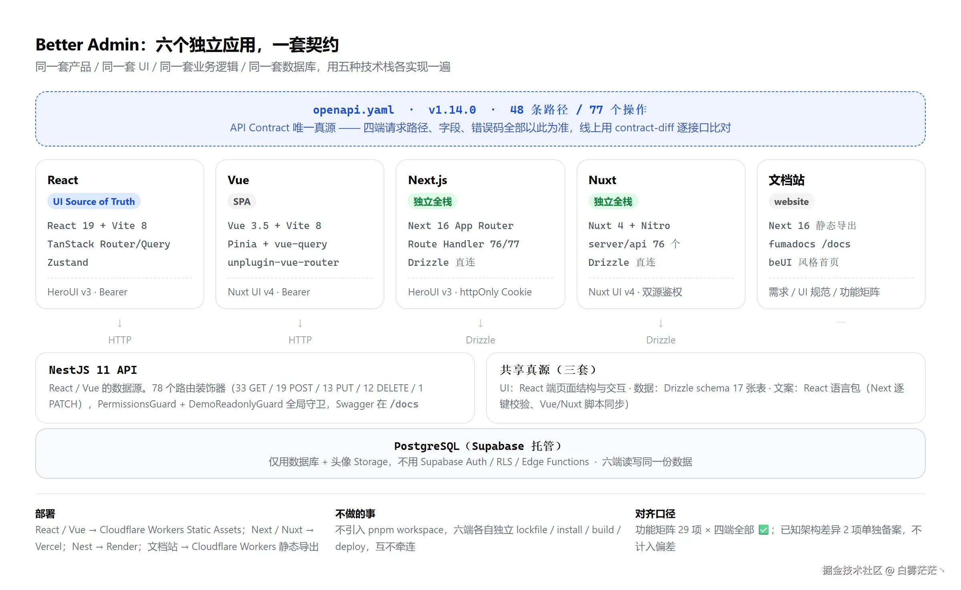Click the unplugin-vue-router line
The image size is (961, 590).
tap(283, 263)
